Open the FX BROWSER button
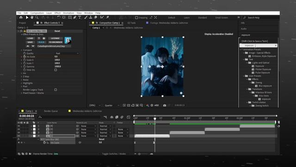296x167 pixels. click(55, 42)
